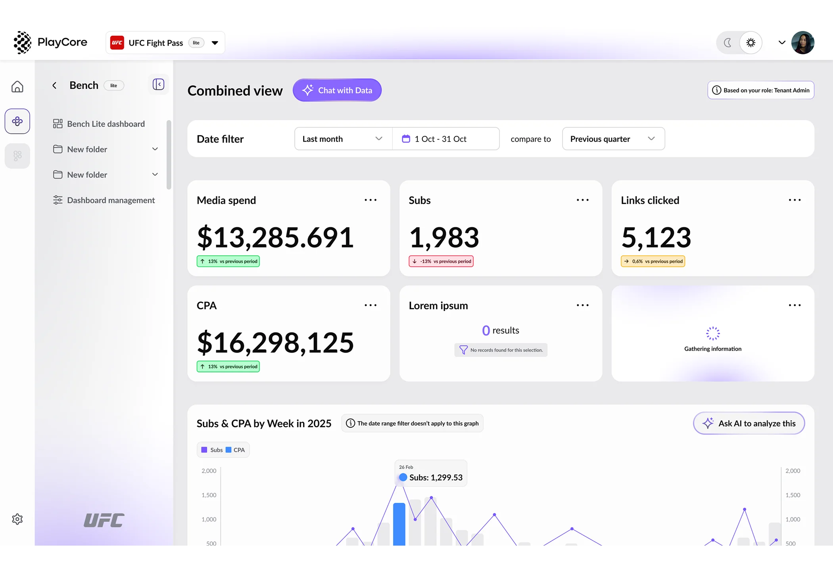
Task: Click the Chat with Data button
Action: tap(337, 90)
